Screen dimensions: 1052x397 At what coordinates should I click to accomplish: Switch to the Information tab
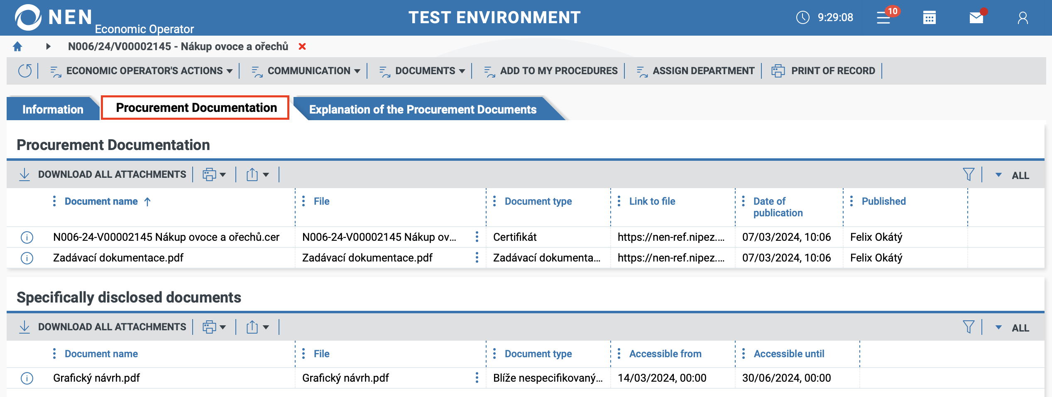click(53, 109)
